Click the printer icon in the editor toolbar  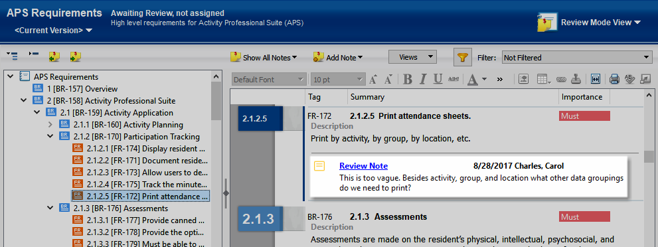614,79
